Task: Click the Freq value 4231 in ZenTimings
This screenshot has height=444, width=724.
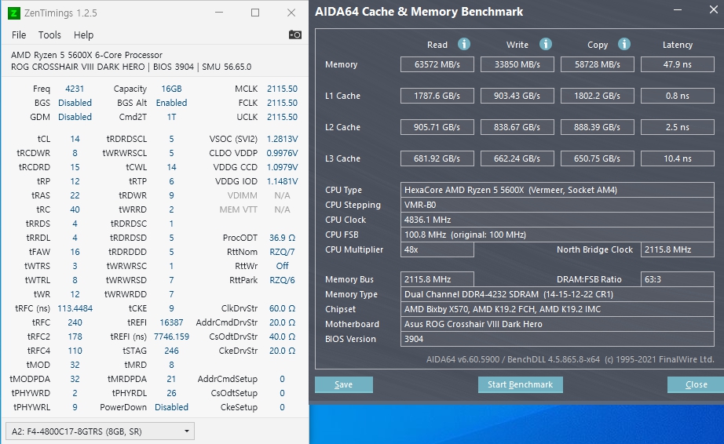Action: [x=75, y=89]
